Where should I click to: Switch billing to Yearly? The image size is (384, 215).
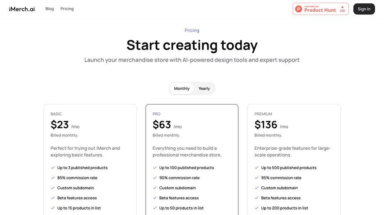click(x=204, y=88)
